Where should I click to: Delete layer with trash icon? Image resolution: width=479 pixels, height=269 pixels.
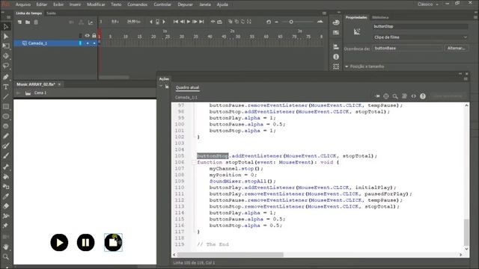[x=36, y=22]
